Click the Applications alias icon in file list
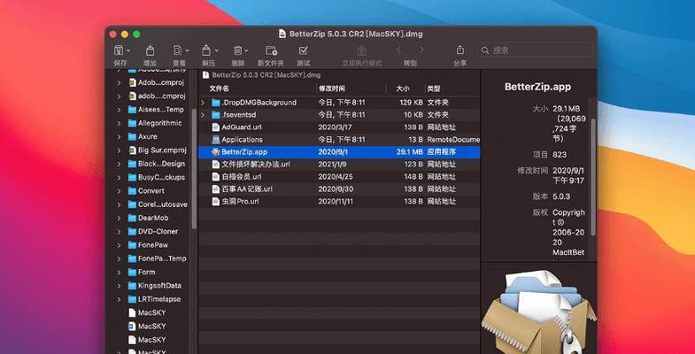The height and width of the screenshot is (354, 695). click(x=216, y=140)
